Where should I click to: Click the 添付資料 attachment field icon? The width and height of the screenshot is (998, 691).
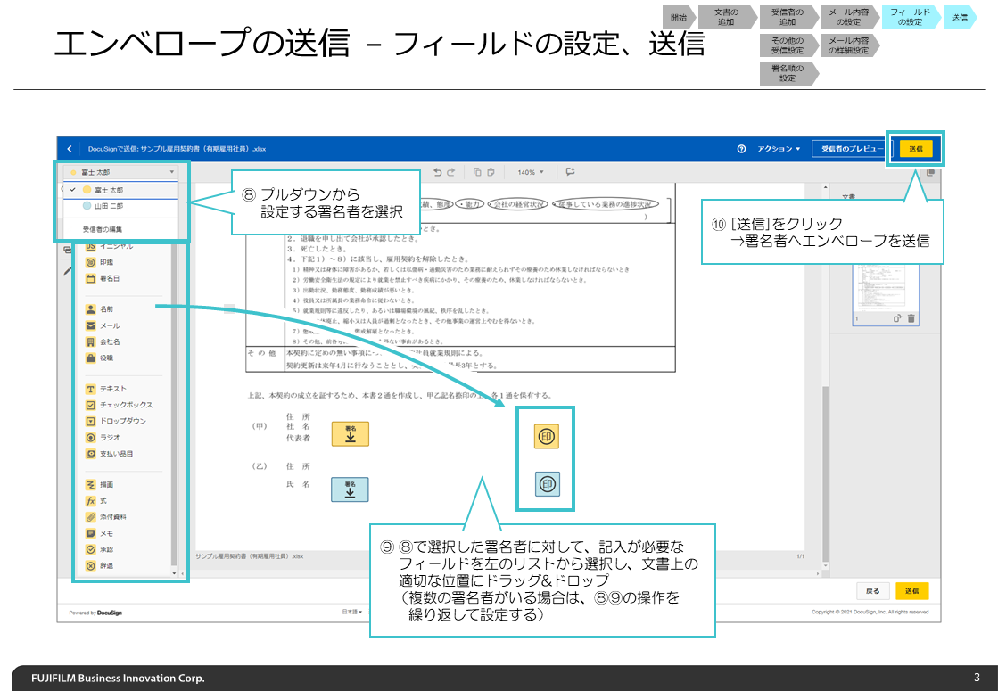tap(90, 517)
